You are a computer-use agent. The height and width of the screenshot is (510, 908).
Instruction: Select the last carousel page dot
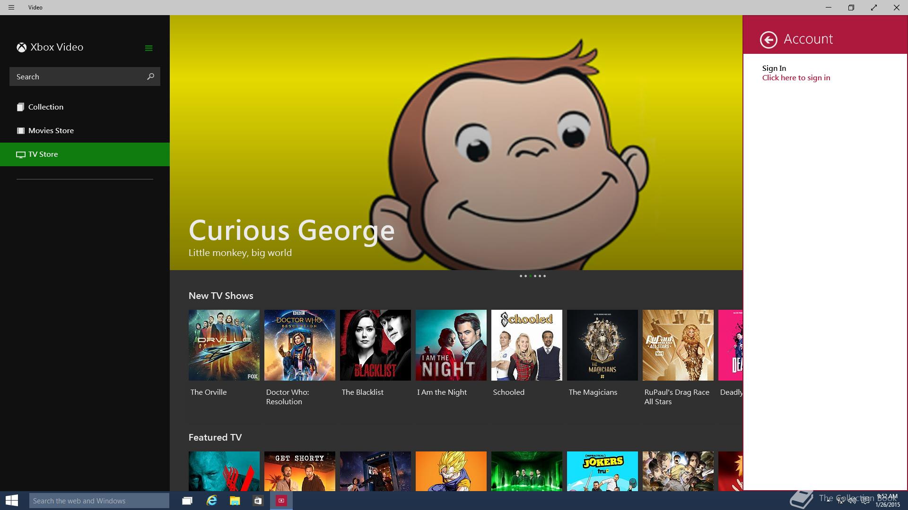(x=545, y=276)
